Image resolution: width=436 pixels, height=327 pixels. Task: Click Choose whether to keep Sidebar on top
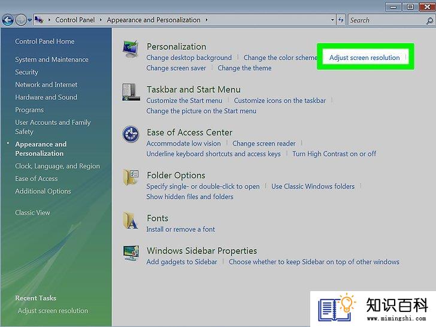click(314, 262)
